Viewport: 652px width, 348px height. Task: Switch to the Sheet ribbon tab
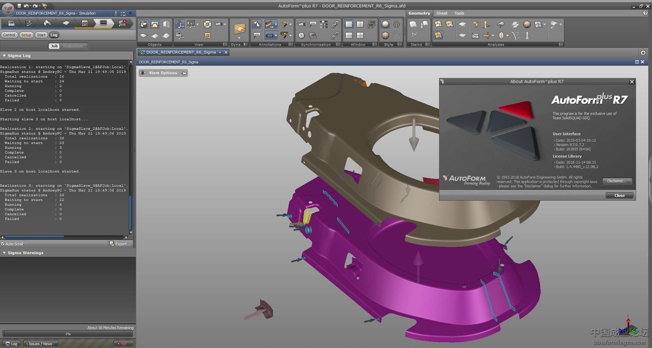pos(441,13)
